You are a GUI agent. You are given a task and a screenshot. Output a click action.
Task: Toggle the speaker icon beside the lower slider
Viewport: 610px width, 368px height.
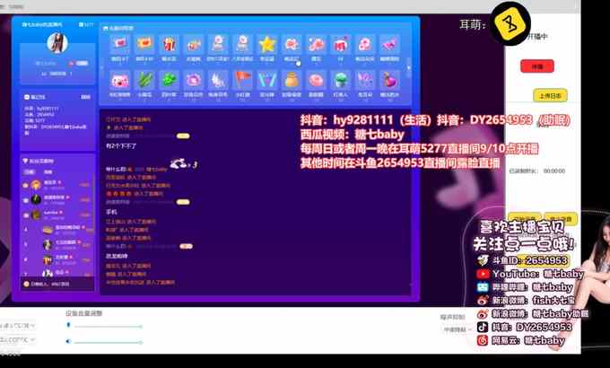[x=69, y=340]
